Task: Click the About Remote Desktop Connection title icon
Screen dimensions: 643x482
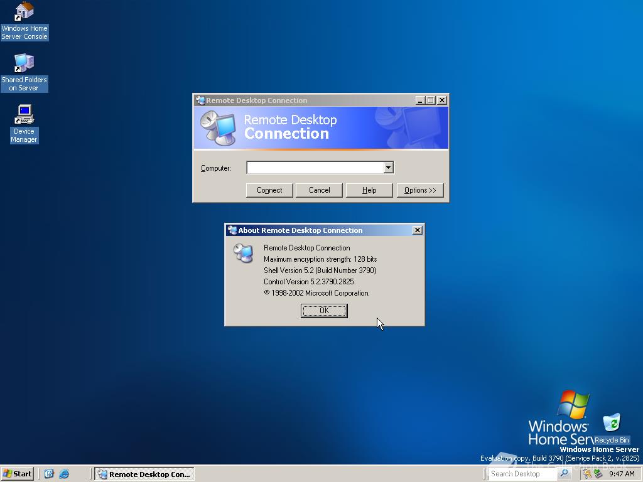Action: pos(232,230)
